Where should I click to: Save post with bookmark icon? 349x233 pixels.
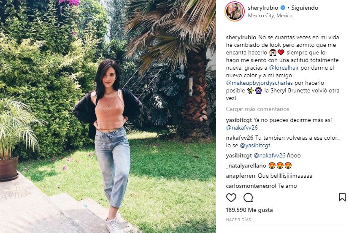(342, 198)
